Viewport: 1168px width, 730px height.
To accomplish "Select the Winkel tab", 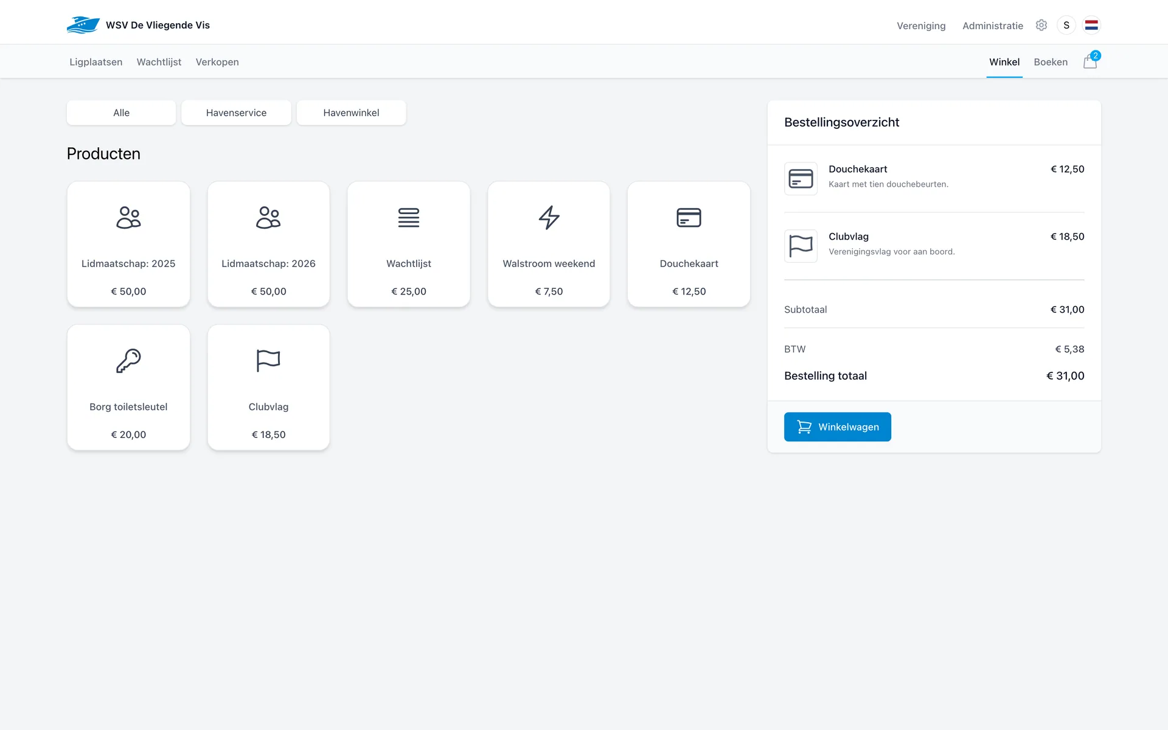I will (x=1004, y=62).
